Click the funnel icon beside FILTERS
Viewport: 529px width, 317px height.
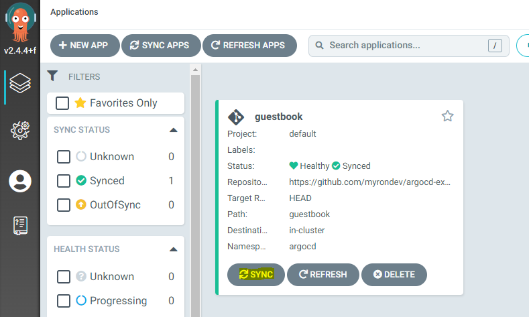52,76
